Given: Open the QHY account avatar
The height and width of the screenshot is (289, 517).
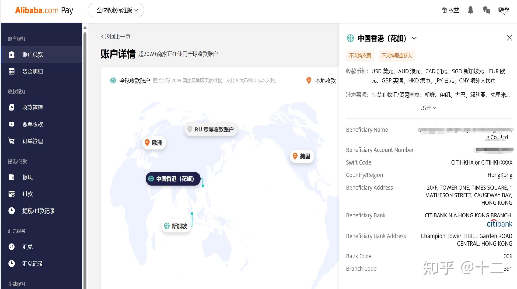Looking at the screenshot, I should [x=503, y=10].
